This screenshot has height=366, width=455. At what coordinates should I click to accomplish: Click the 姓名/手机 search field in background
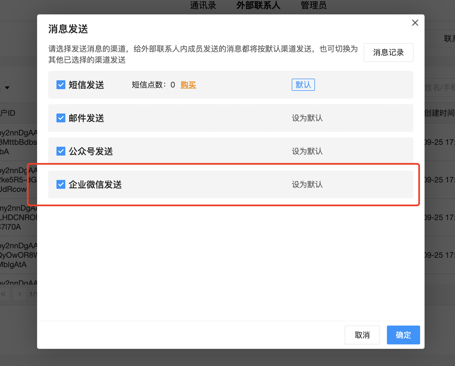[440, 88]
